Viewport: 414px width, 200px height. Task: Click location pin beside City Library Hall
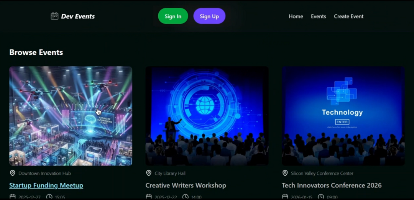point(149,173)
